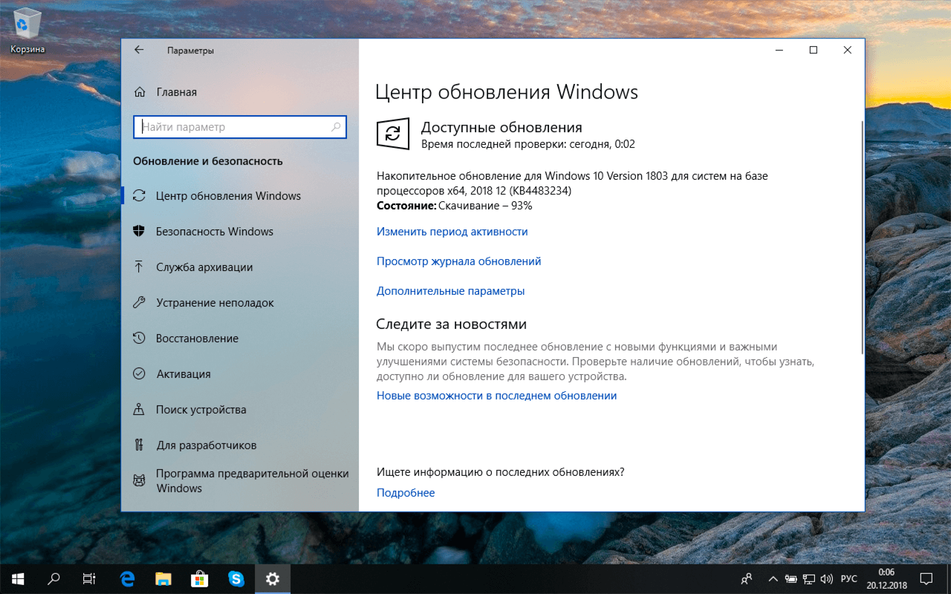Image resolution: width=951 pixels, height=594 pixels.
Task: Click the Найти параметр search field
Action: pyautogui.click(x=239, y=126)
